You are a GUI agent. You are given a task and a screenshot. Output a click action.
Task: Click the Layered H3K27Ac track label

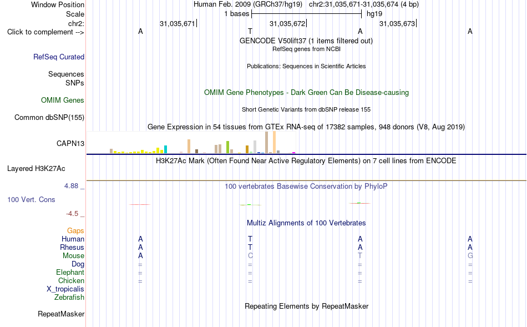36,169
